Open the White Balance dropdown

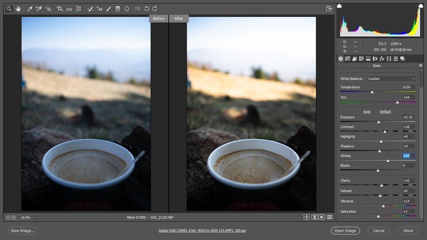coord(391,78)
